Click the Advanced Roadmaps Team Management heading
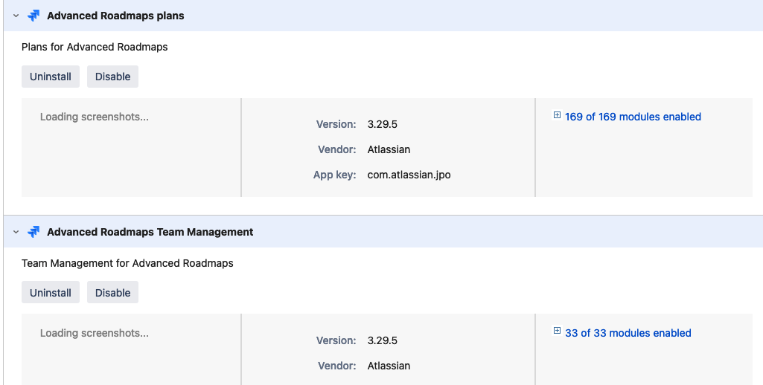The width and height of the screenshot is (763, 385). [x=150, y=232]
